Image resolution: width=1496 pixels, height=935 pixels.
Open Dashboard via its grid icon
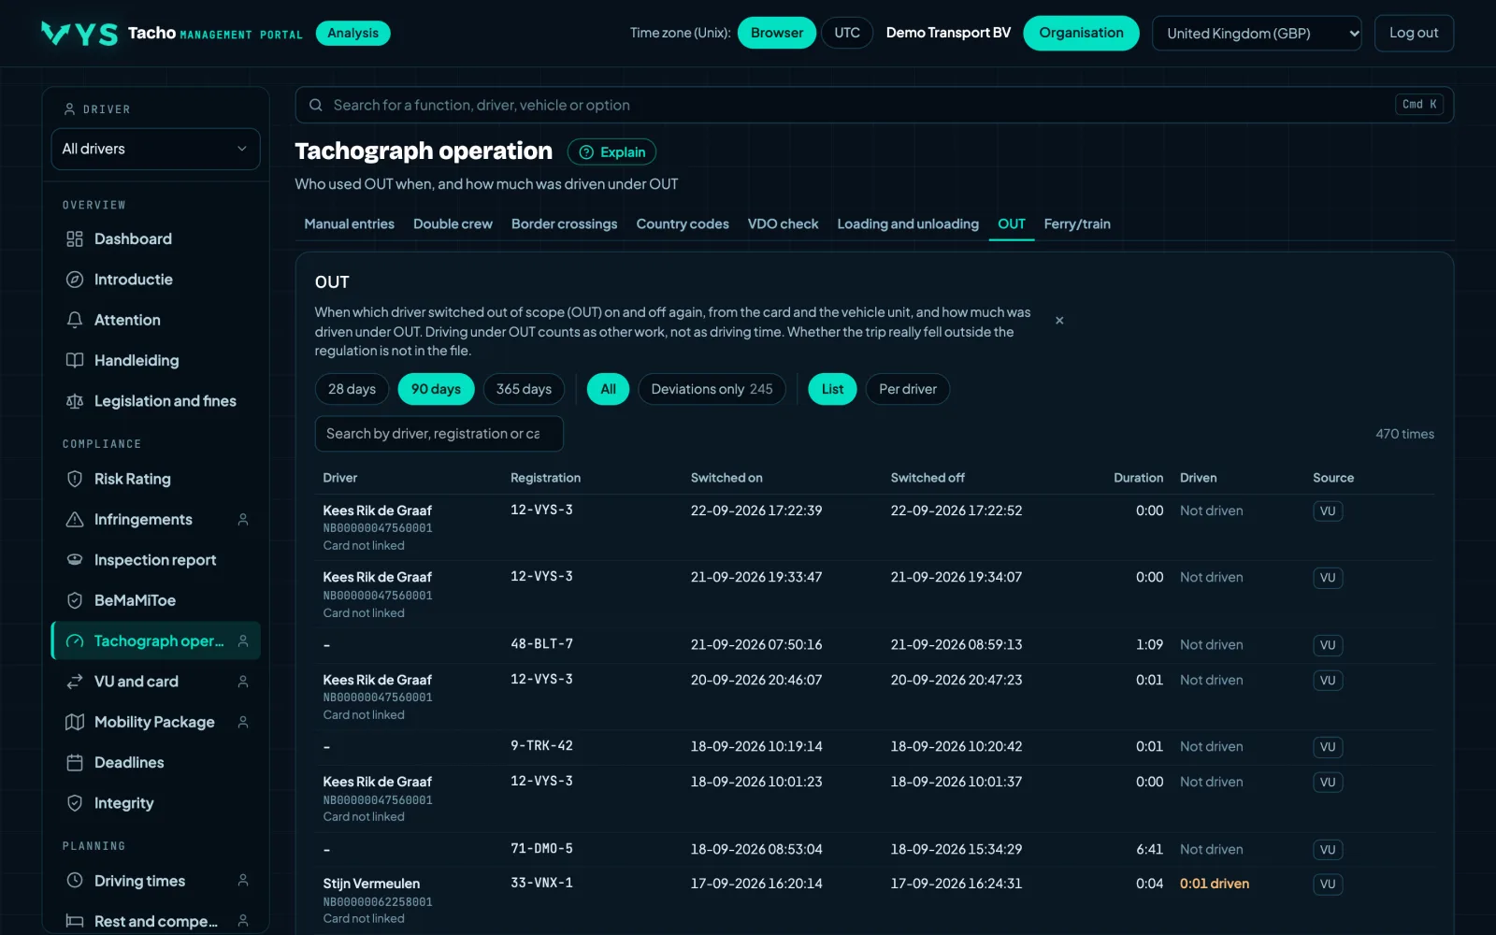pyautogui.click(x=75, y=239)
